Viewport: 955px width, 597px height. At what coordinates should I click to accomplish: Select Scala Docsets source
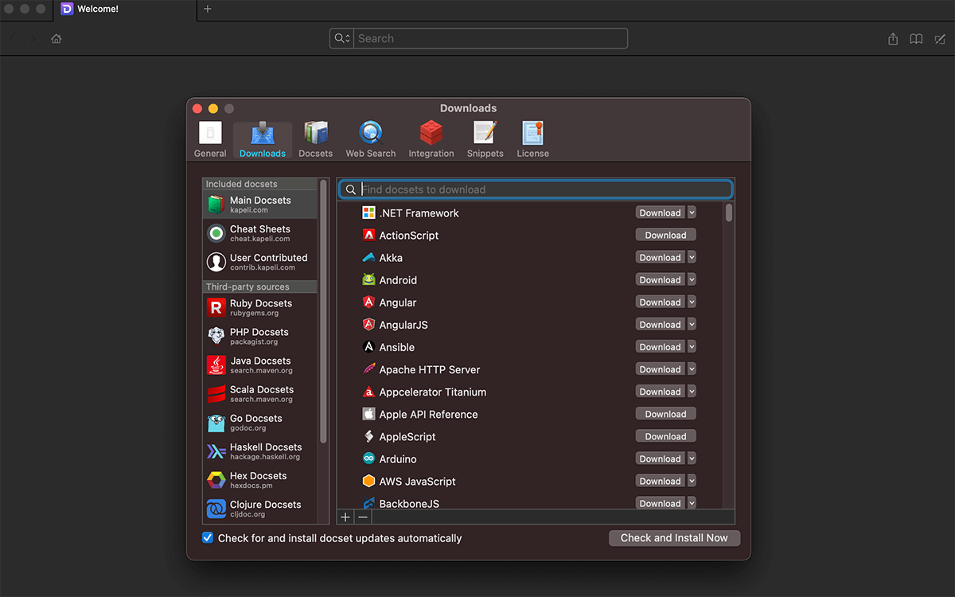pyautogui.click(x=260, y=393)
